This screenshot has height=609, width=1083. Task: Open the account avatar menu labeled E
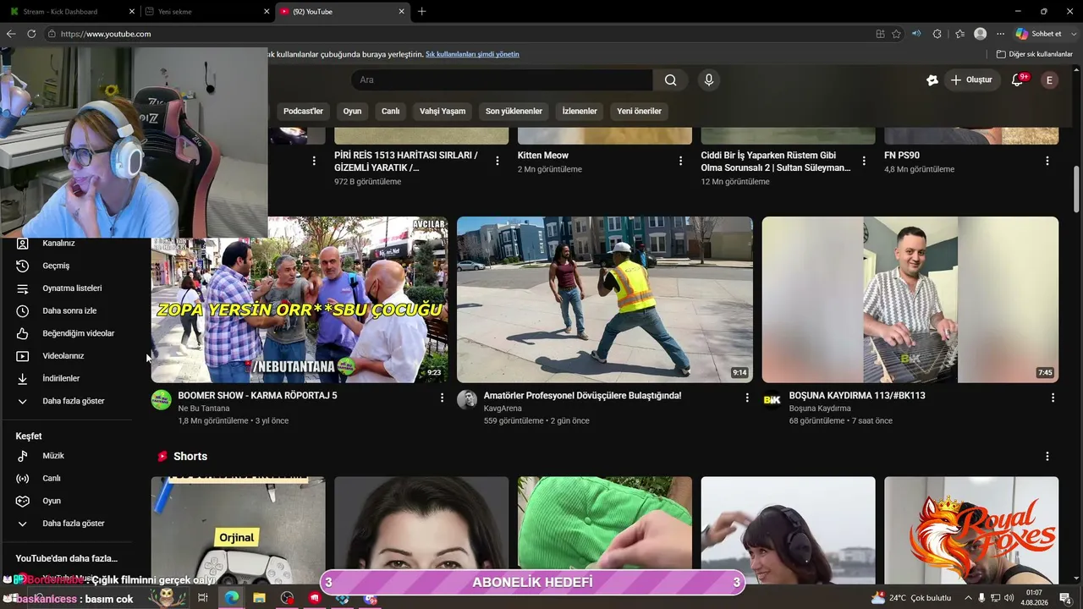(x=1049, y=80)
